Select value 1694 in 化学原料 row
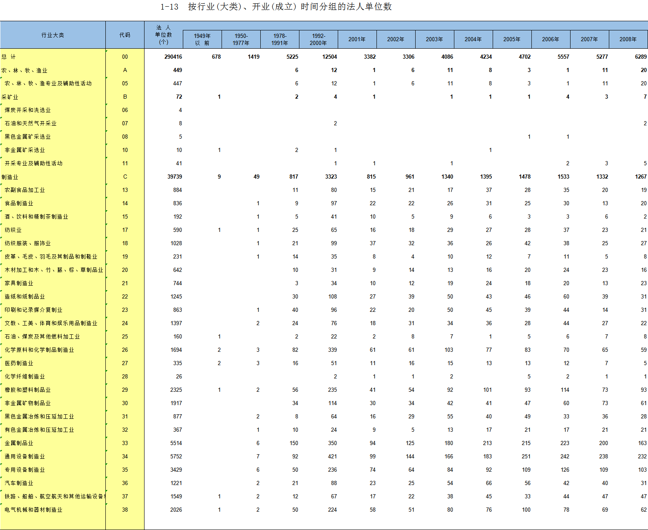The height and width of the screenshot is (530, 648). [x=176, y=350]
